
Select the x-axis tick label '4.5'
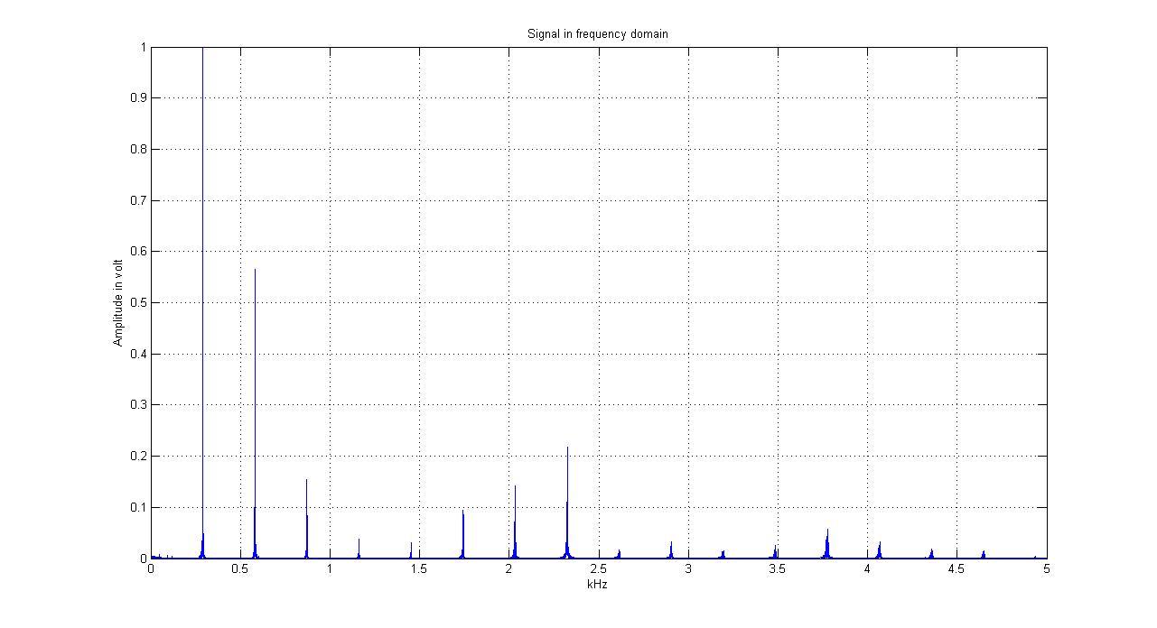click(956, 569)
